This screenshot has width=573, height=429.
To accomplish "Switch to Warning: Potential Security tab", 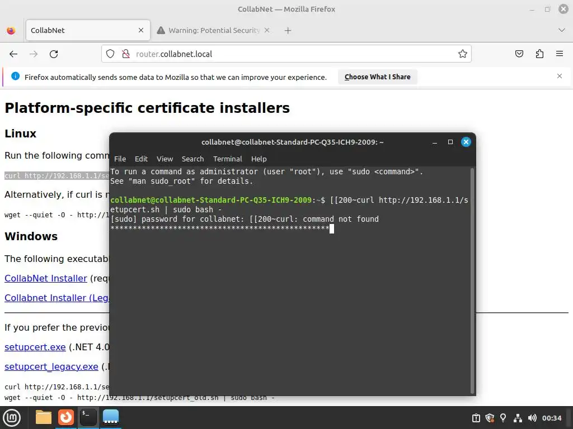I will (x=213, y=30).
